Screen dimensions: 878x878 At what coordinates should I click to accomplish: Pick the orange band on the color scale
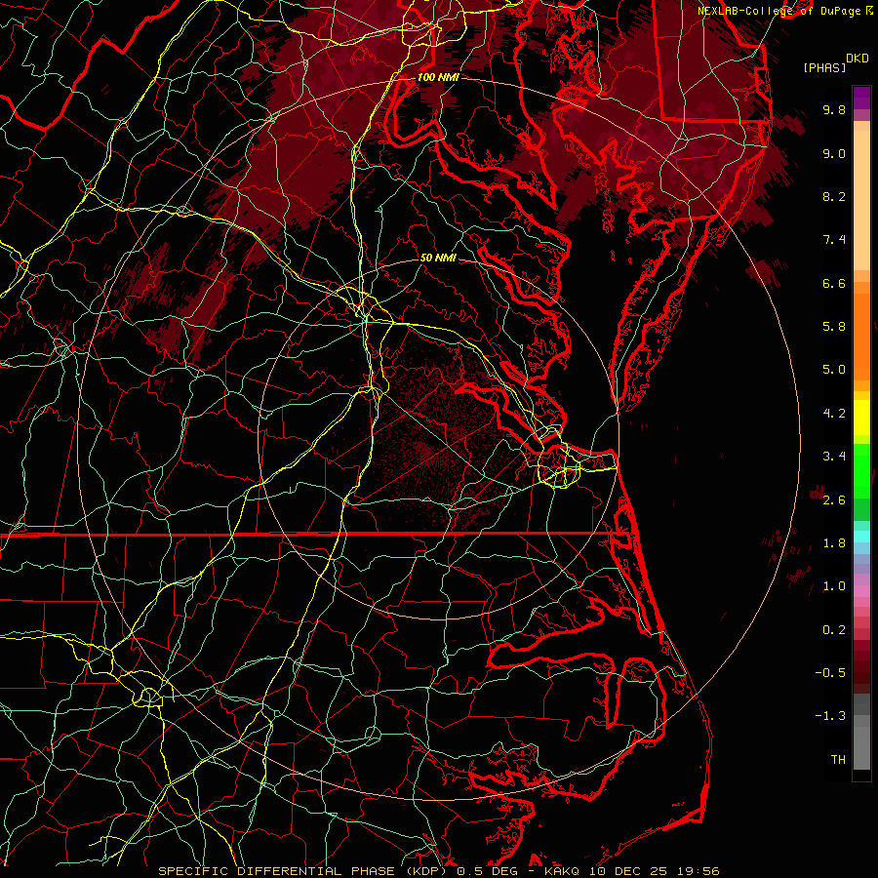861,336
